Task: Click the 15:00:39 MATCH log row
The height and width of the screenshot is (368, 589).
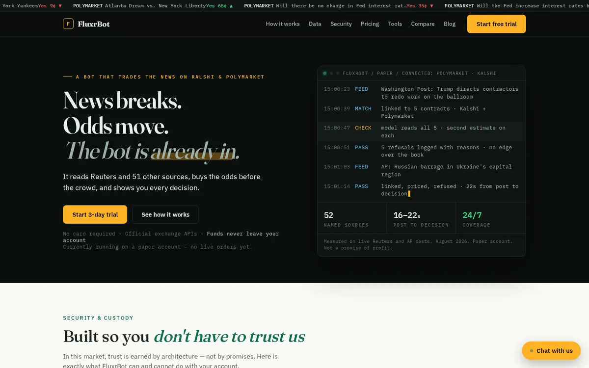Action: 421,112
